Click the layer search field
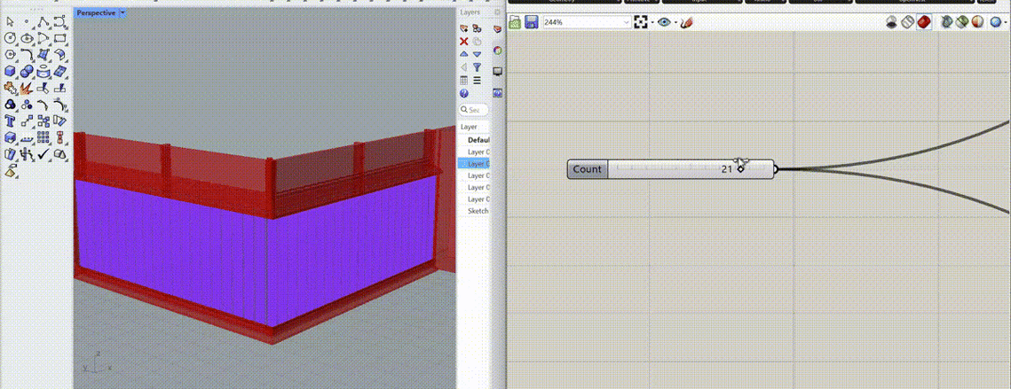The image size is (1011, 389). tap(474, 110)
